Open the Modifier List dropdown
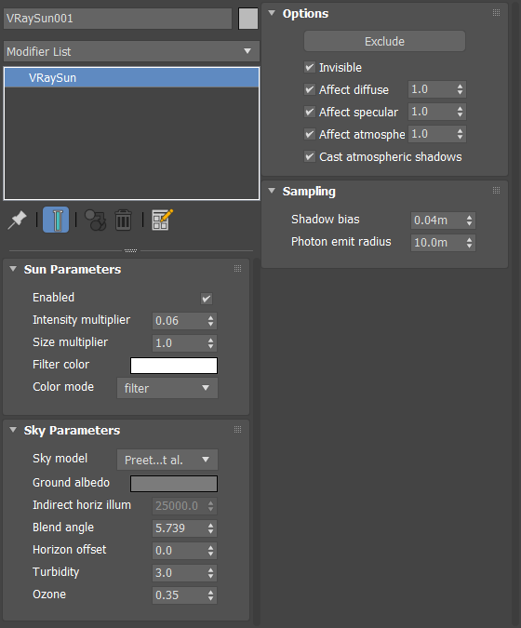The width and height of the screenshot is (521, 628). coord(131,51)
